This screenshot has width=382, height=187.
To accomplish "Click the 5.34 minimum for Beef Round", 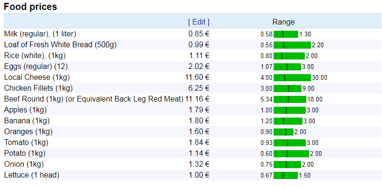I will click(267, 100).
